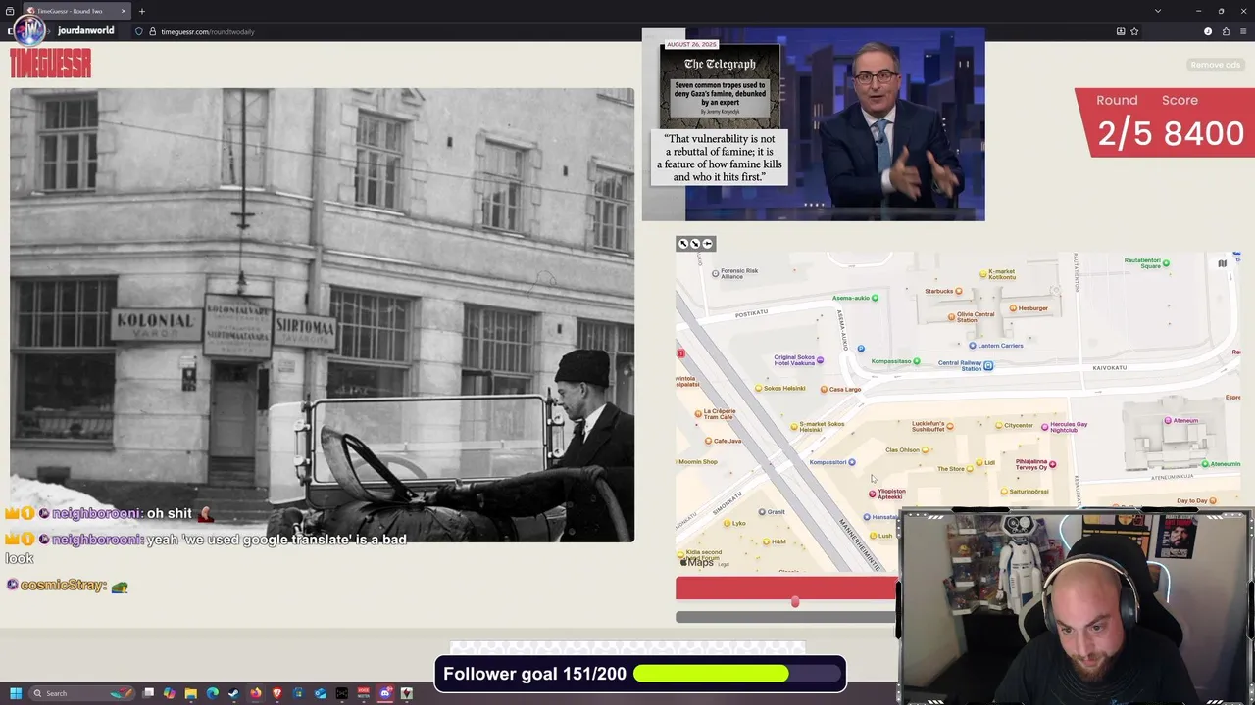This screenshot has height=705, width=1255.
Task: Click Olivia Central Station marker
Action: click(951, 317)
